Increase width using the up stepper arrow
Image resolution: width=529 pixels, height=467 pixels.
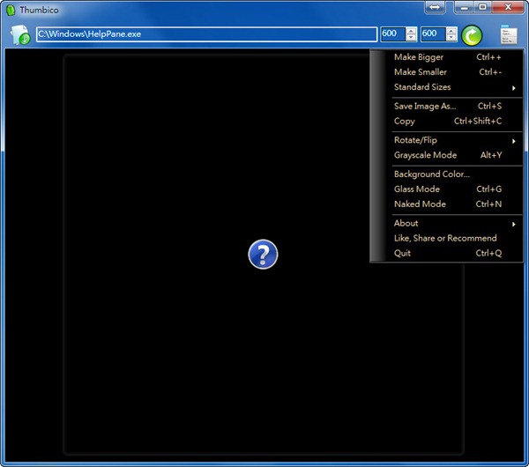tap(411, 31)
